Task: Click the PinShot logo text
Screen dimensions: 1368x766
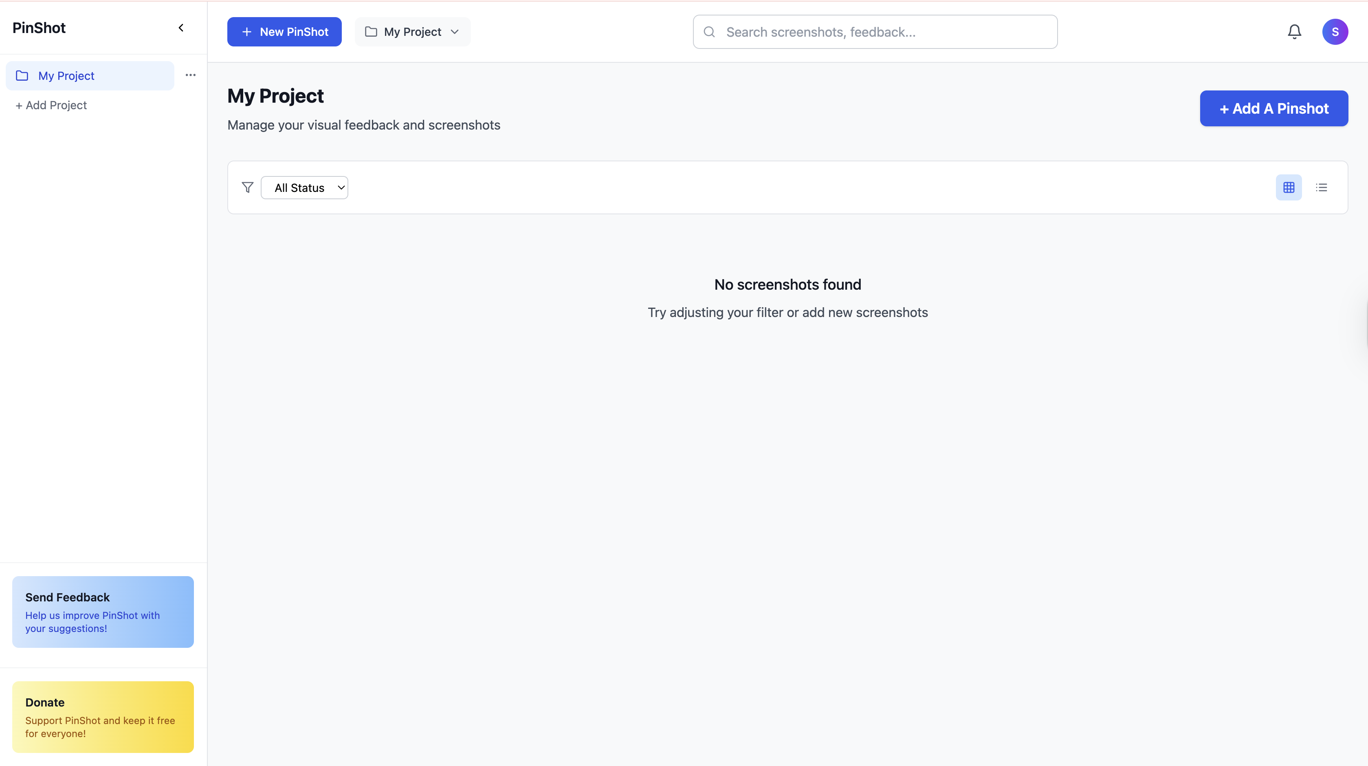Action: (39, 28)
